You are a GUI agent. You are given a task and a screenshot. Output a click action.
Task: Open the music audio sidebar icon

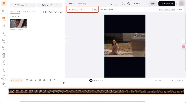click(x=4, y=62)
